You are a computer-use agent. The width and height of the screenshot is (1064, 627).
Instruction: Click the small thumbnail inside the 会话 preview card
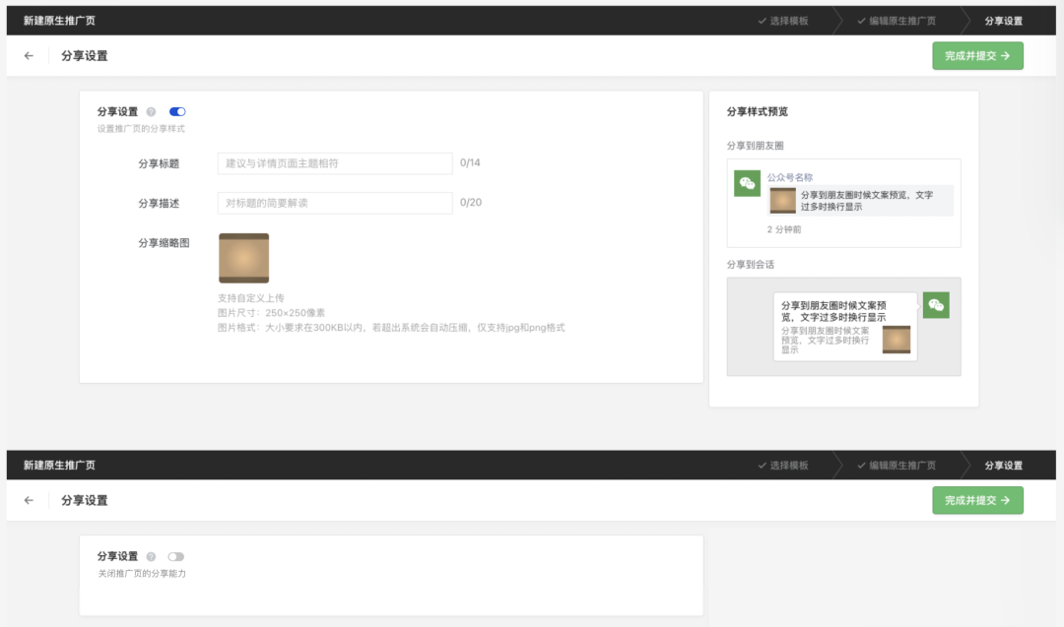tap(896, 340)
